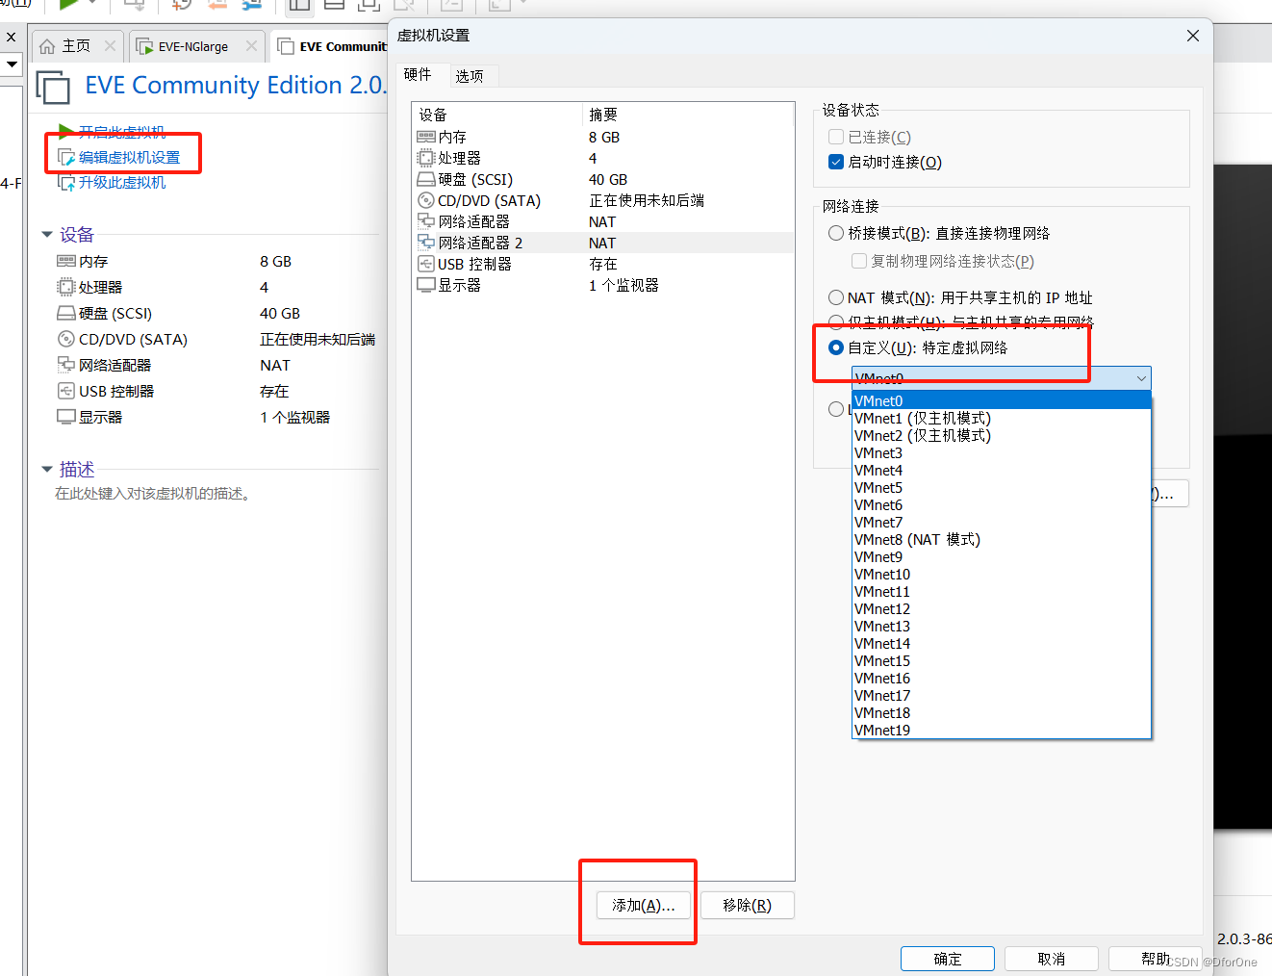Choose VMnet16 from the dropdown list
Screen dimensions: 1272x976
click(1002, 678)
